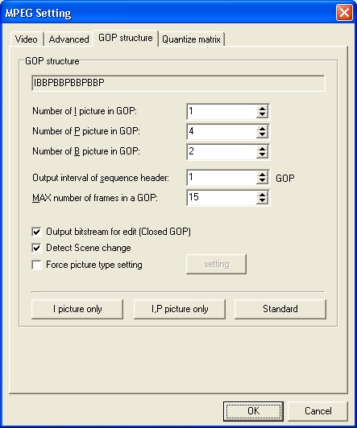Click the Number of P picture input field

[x=222, y=132]
